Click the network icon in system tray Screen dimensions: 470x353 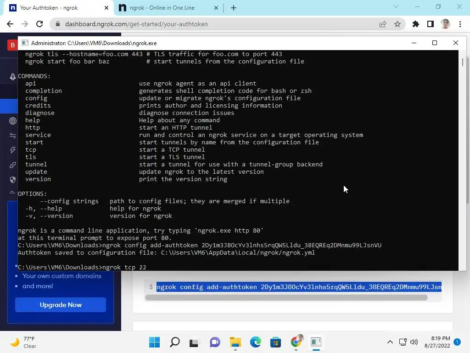coord(403,342)
